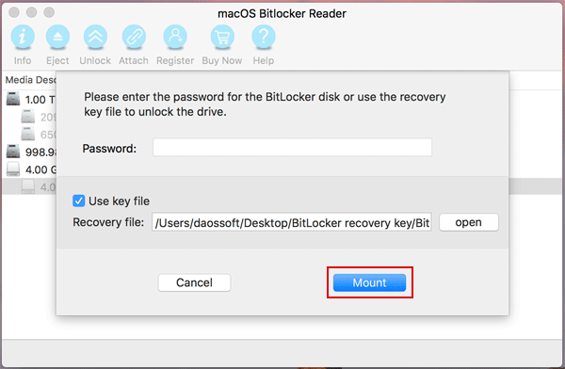Click the blue Mount button

tap(369, 282)
